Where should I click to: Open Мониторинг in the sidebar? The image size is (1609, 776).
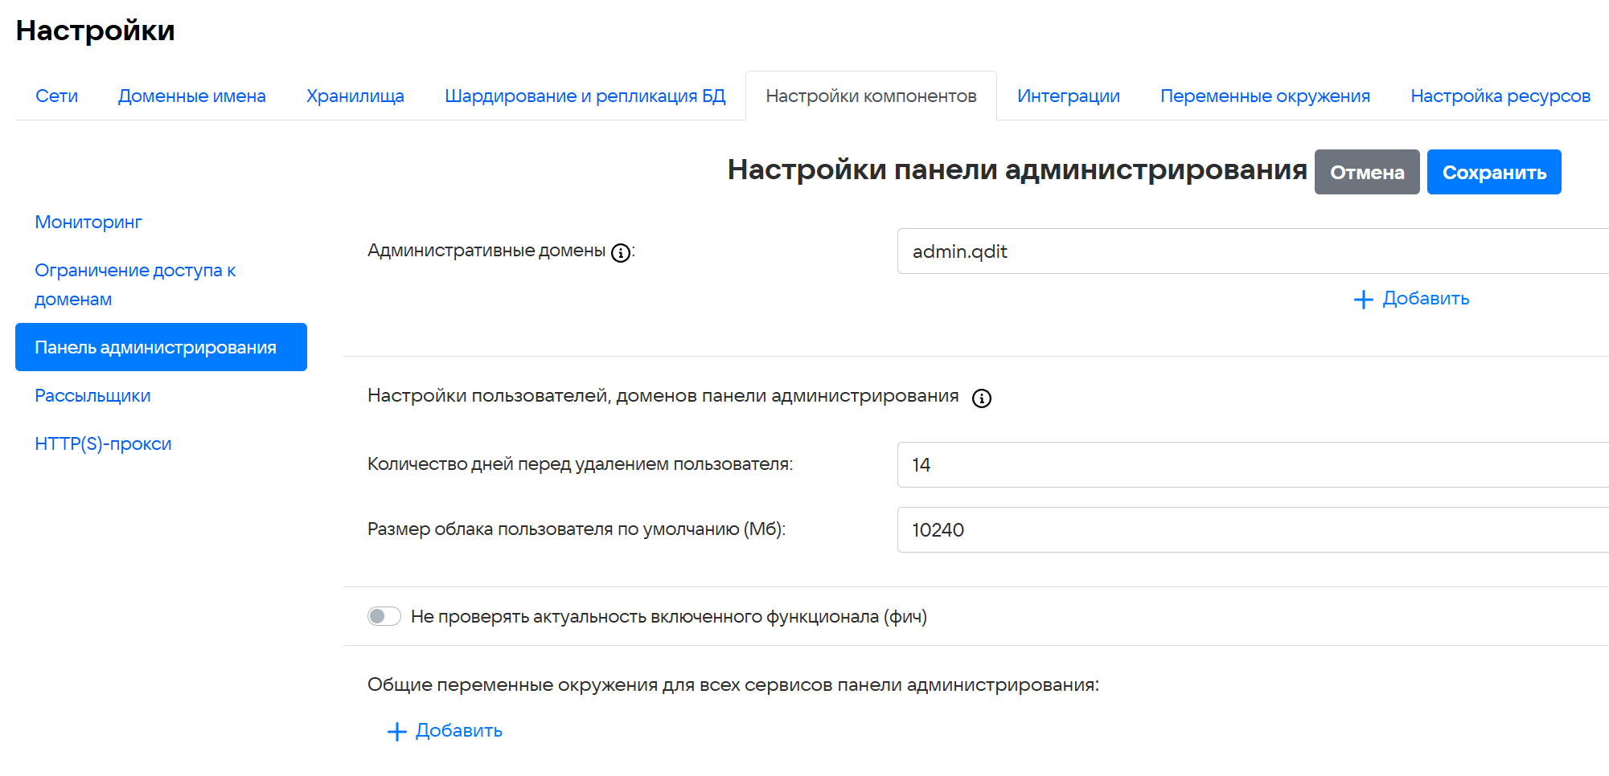point(88,223)
